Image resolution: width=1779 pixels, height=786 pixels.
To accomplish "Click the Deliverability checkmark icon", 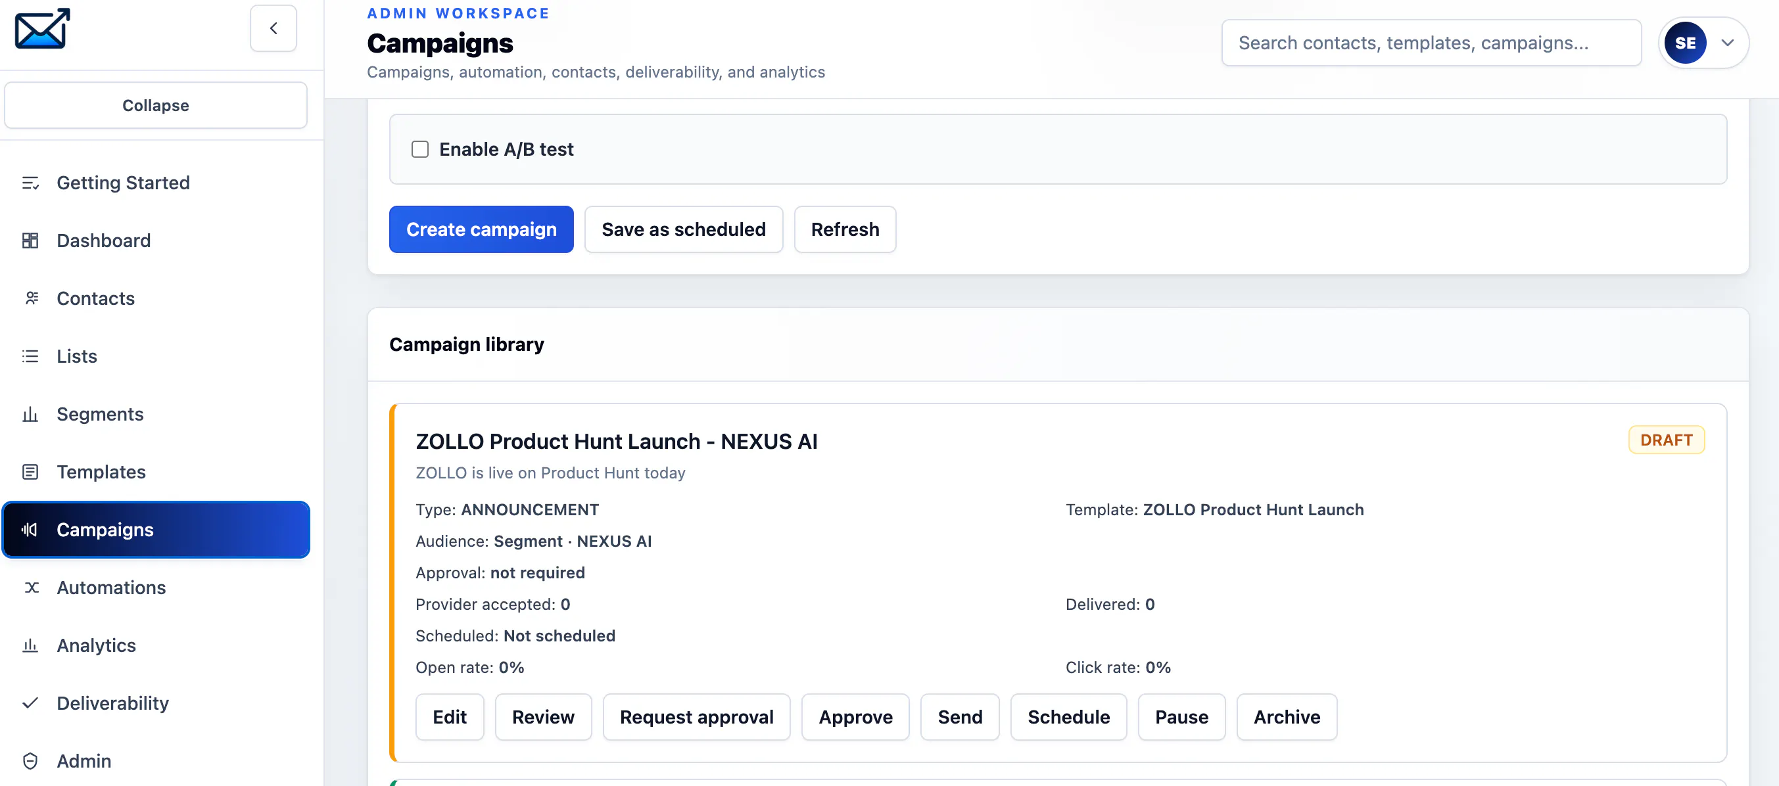I will pyautogui.click(x=30, y=703).
